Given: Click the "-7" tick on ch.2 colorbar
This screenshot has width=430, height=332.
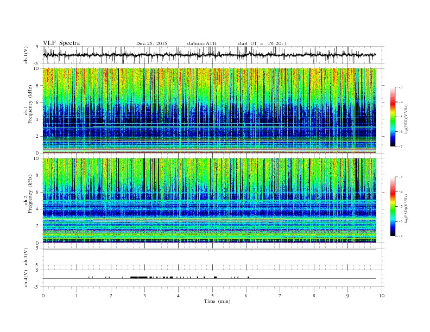Looking at the screenshot, I should tap(401, 236).
